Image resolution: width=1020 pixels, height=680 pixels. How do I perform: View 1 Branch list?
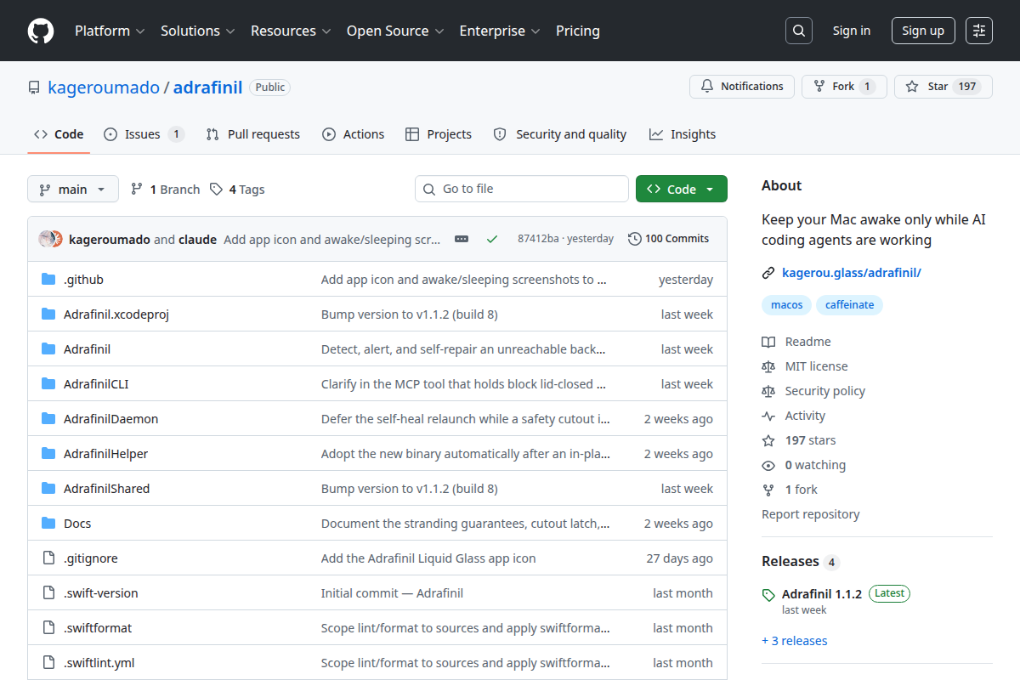[x=165, y=189]
